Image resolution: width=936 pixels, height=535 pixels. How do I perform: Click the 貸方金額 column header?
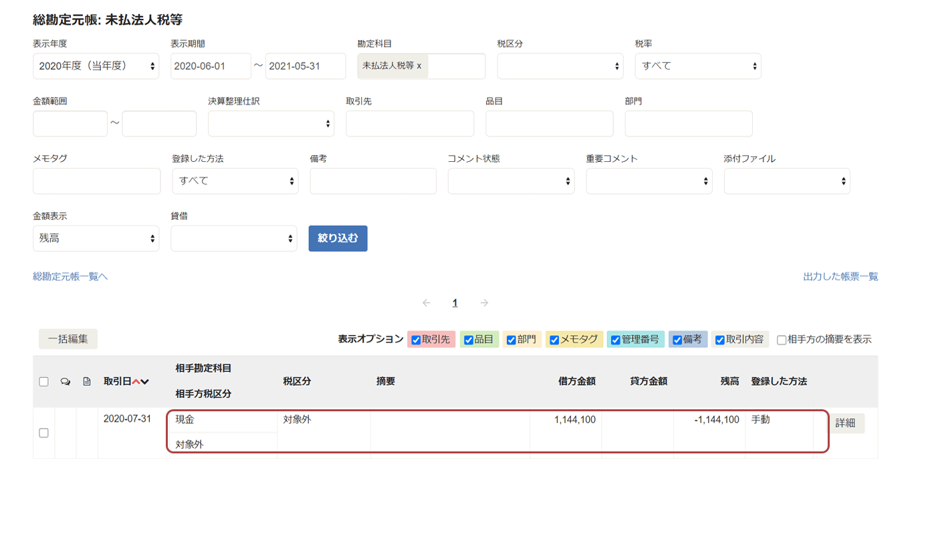[649, 381]
